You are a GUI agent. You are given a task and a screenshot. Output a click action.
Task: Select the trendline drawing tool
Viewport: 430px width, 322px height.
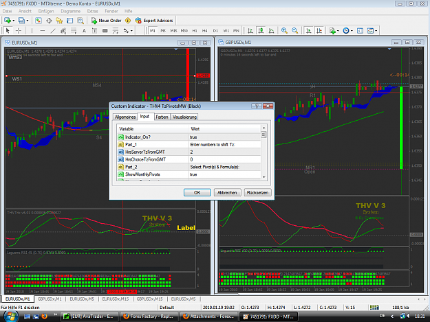53,31
